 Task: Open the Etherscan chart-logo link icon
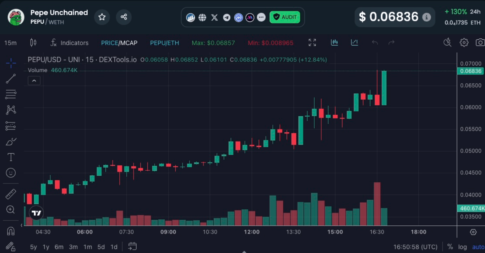click(191, 17)
